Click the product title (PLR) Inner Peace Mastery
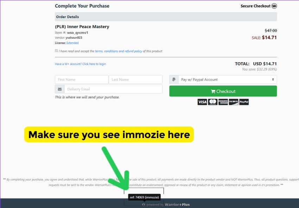 (82, 27)
